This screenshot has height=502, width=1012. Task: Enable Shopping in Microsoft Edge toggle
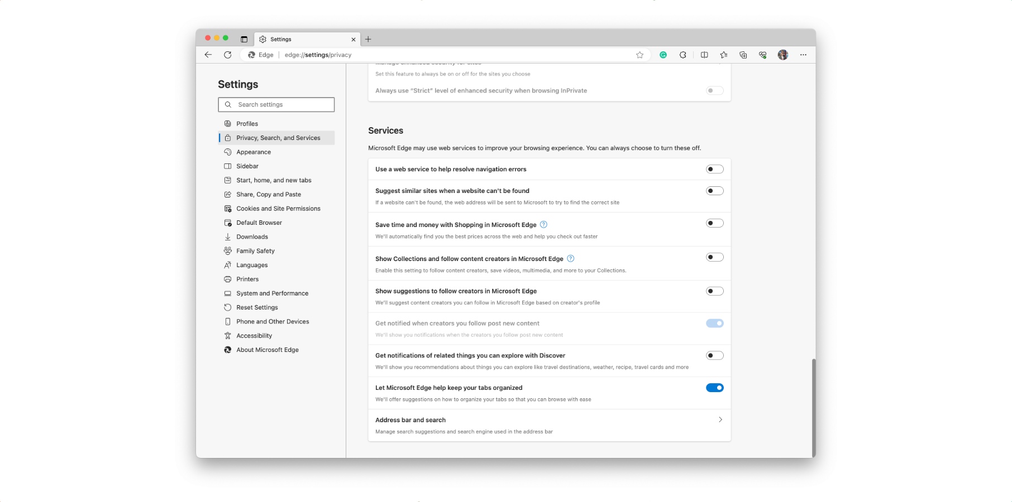click(714, 223)
